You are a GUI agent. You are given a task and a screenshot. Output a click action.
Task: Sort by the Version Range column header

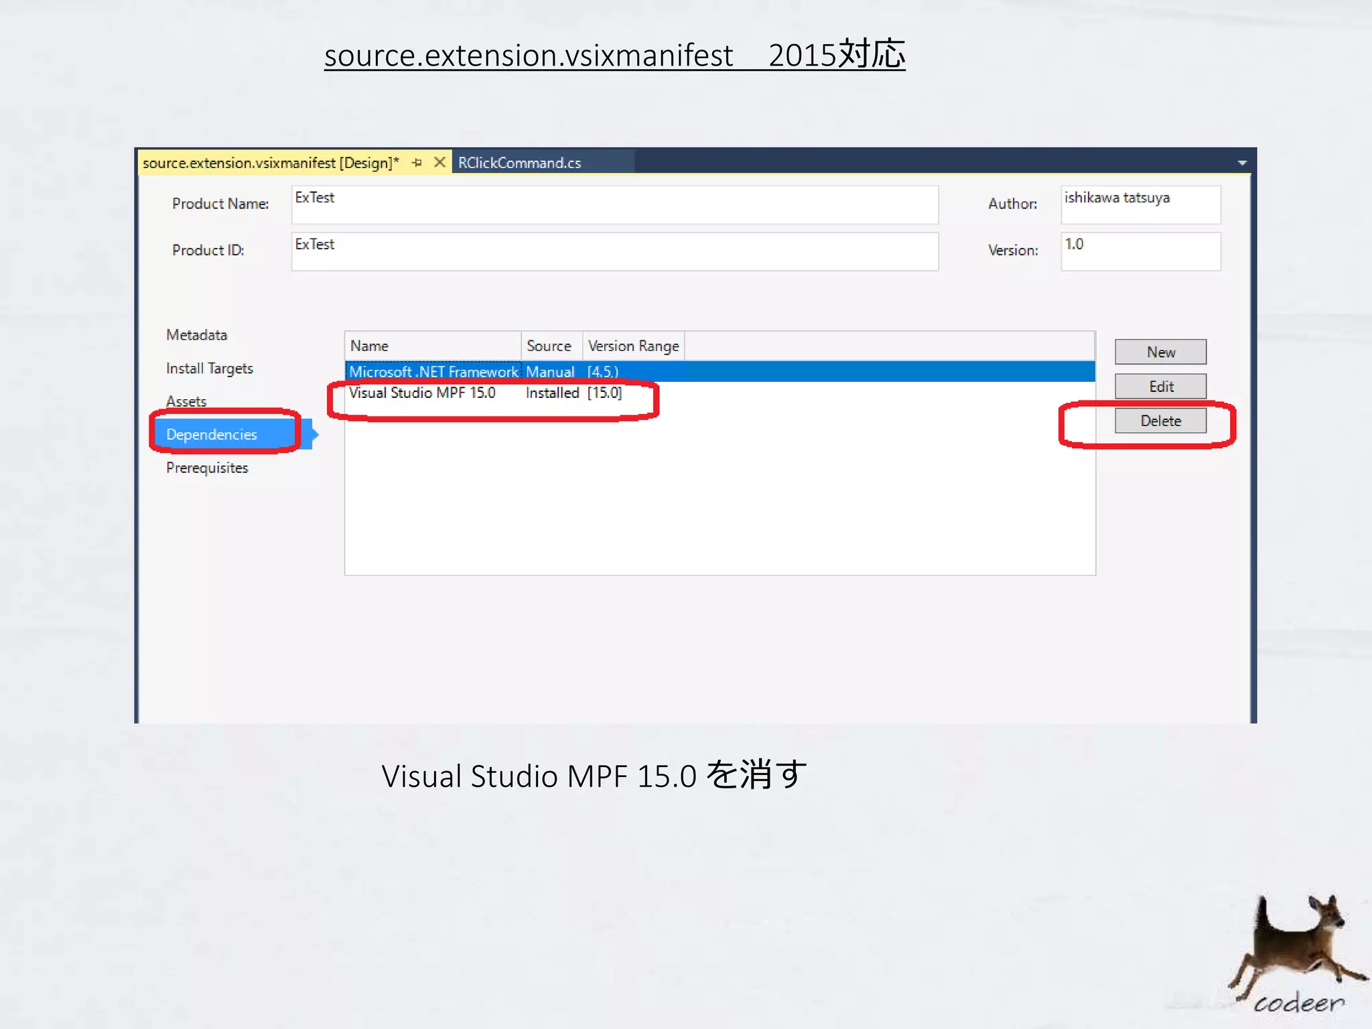pos(633,346)
